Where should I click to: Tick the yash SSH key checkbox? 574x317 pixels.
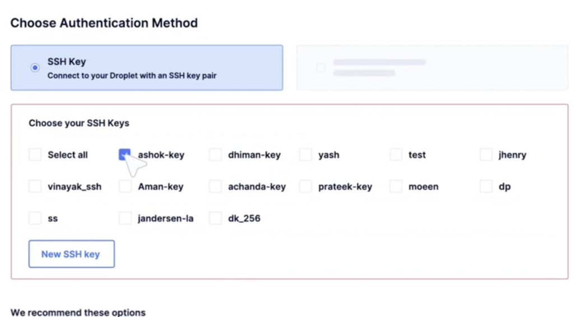tap(305, 155)
